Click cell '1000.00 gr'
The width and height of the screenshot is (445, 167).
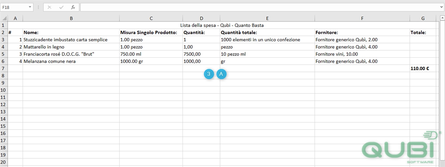click(151, 61)
